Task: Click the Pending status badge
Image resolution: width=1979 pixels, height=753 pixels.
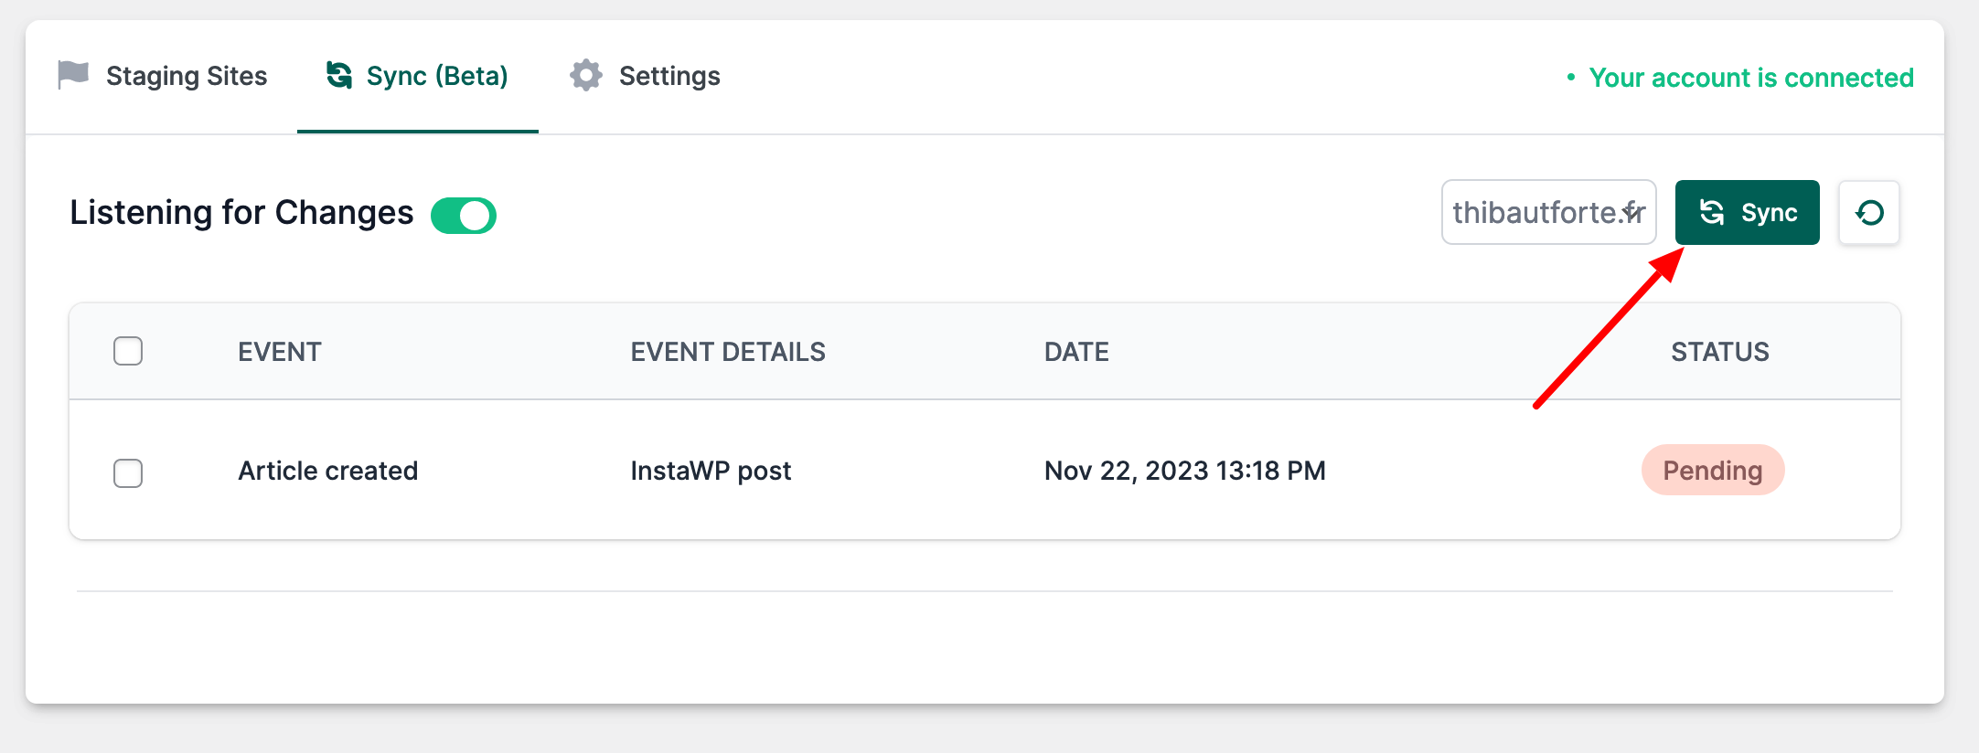Action: click(x=1712, y=471)
